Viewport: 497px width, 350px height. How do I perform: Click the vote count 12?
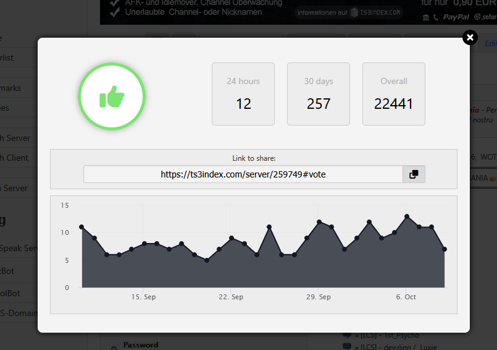[x=243, y=104]
